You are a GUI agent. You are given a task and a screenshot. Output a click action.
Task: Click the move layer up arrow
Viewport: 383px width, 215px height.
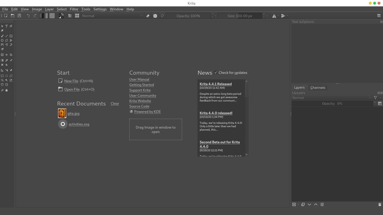316,205
